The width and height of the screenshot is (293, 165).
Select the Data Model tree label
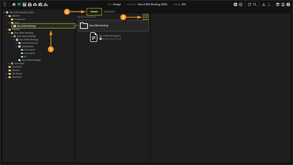click(28, 46)
